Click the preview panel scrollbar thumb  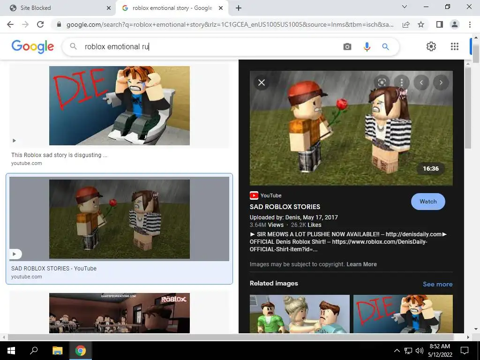click(x=467, y=108)
